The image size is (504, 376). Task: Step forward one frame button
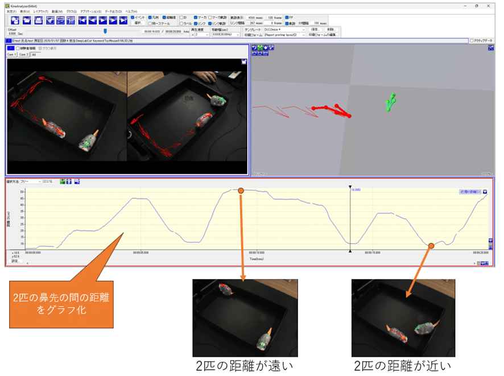click(x=113, y=20)
